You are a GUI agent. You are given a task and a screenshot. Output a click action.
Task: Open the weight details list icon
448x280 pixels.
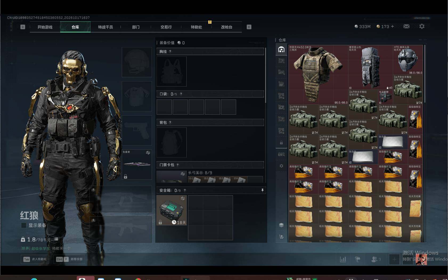[x=56, y=239]
